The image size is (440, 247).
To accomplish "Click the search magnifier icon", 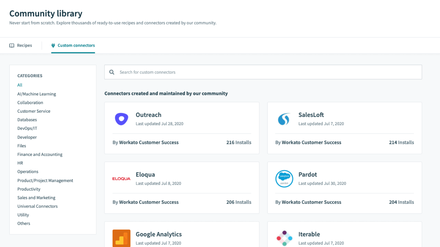I will coord(112,72).
